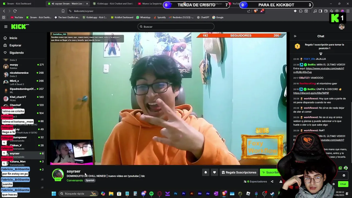Toggle stream notifications bell button
Viewport: 352px width, 198px height.
click(x=205, y=172)
